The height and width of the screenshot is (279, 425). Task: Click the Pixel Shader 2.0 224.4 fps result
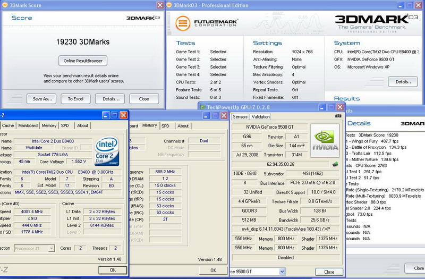(x=368, y=208)
